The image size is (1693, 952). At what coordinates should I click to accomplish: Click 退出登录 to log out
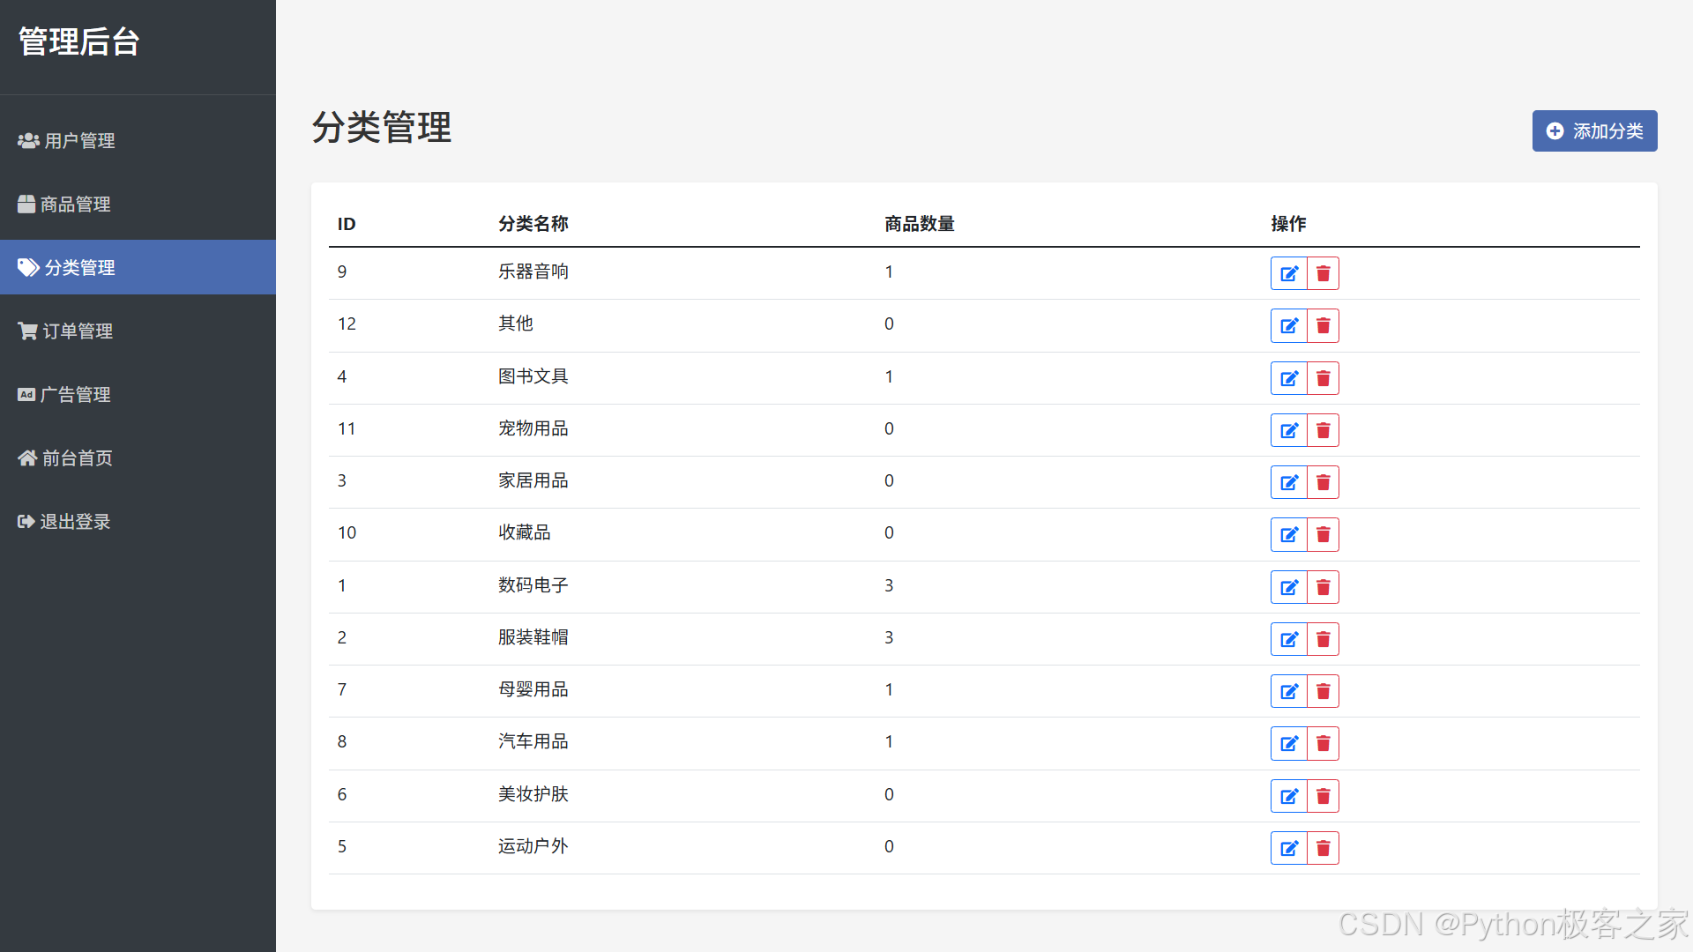[x=64, y=522]
